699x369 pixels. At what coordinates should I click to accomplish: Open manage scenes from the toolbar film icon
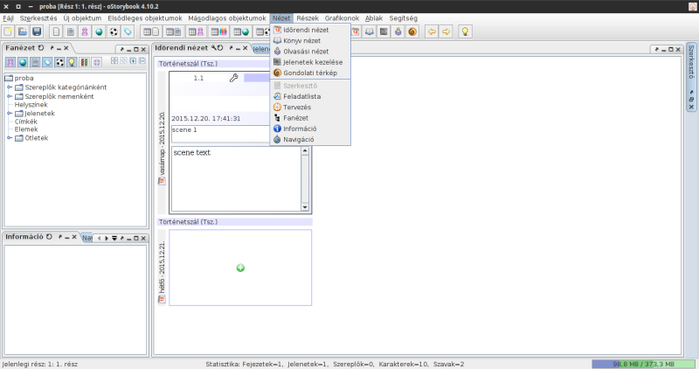click(x=384, y=31)
